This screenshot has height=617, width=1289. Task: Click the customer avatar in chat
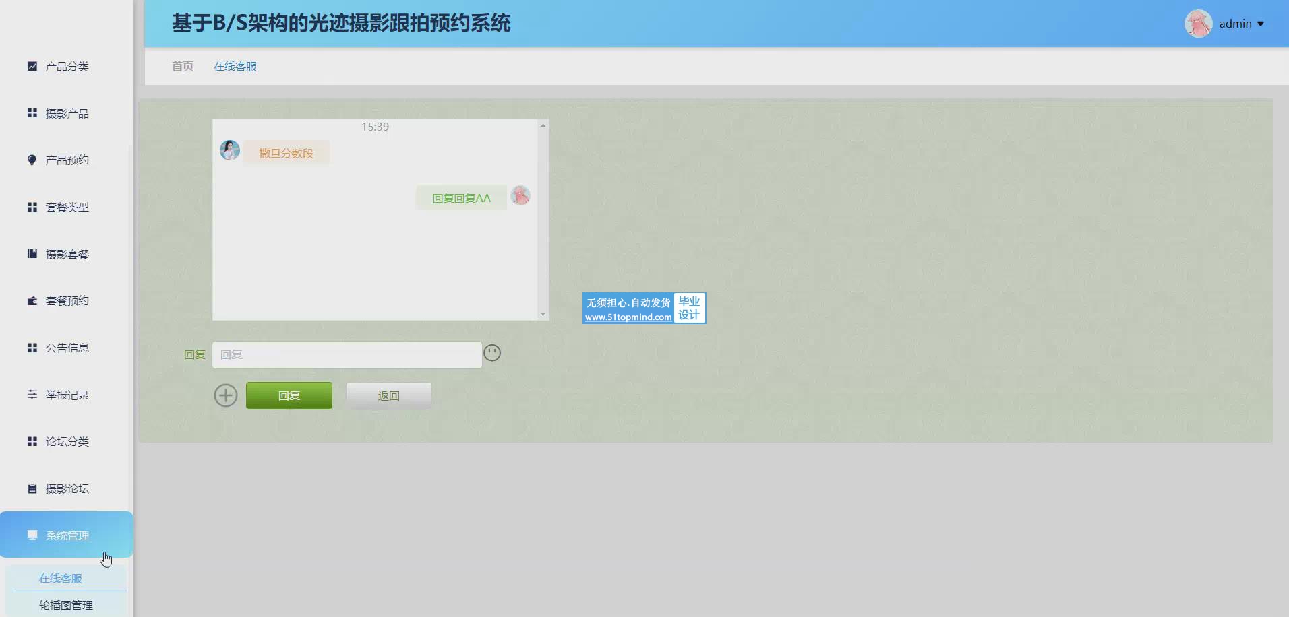tap(230, 150)
